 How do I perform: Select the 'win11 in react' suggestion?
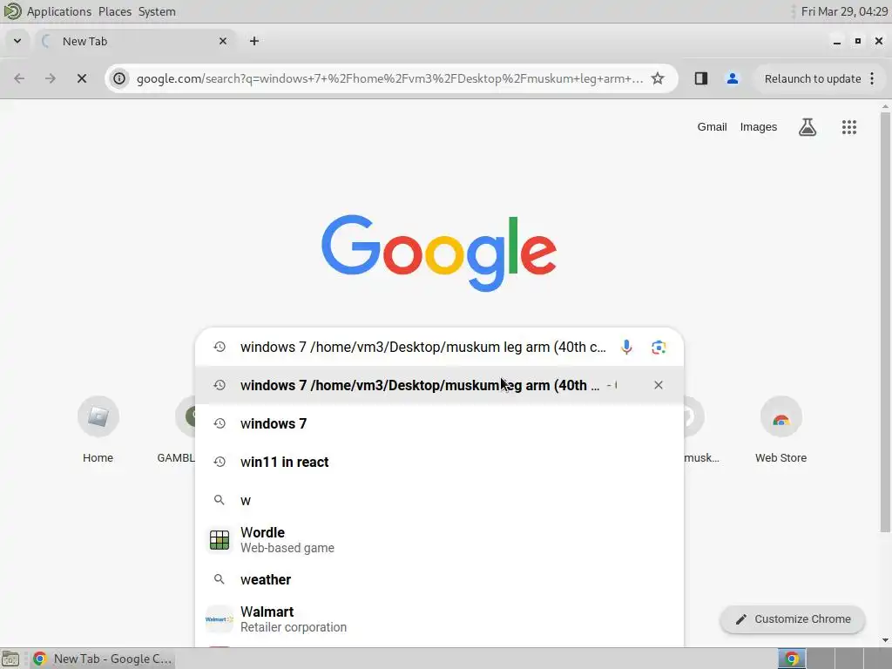[439, 462]
